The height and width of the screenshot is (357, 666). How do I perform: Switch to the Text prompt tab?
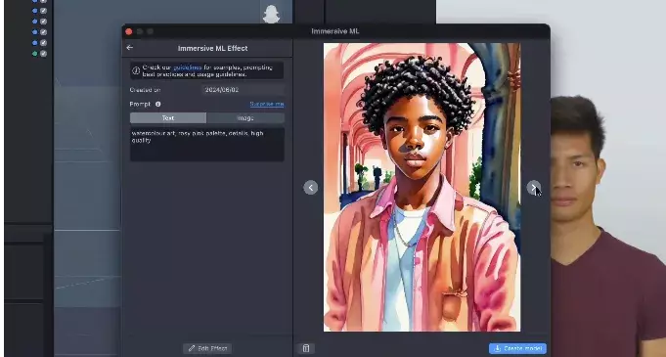coord(168,117)
